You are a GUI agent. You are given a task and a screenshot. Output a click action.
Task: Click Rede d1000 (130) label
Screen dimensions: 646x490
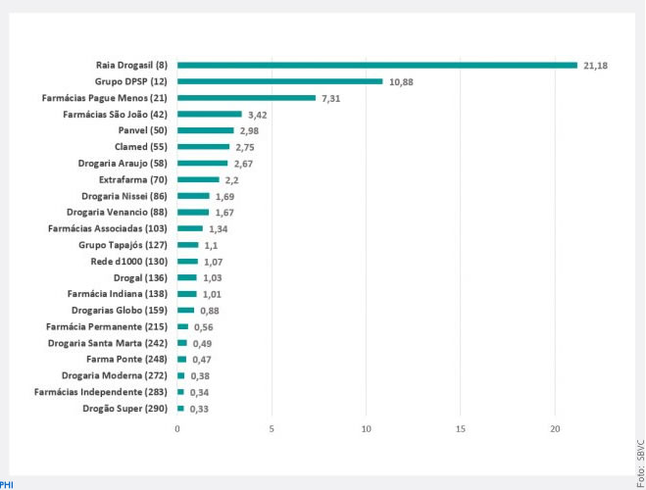coord(129,262)
